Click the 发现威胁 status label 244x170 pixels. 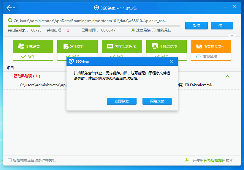pyautogui.click(x=210, y=56)
